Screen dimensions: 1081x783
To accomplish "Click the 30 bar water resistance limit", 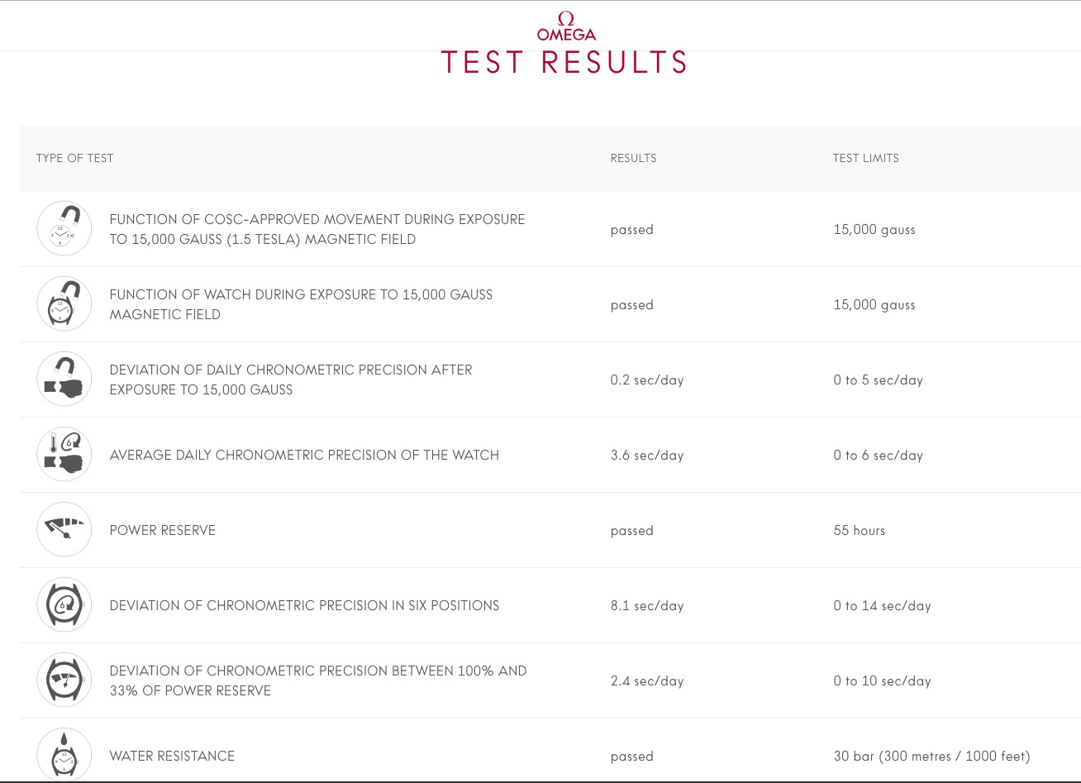I will click(931, 757).
